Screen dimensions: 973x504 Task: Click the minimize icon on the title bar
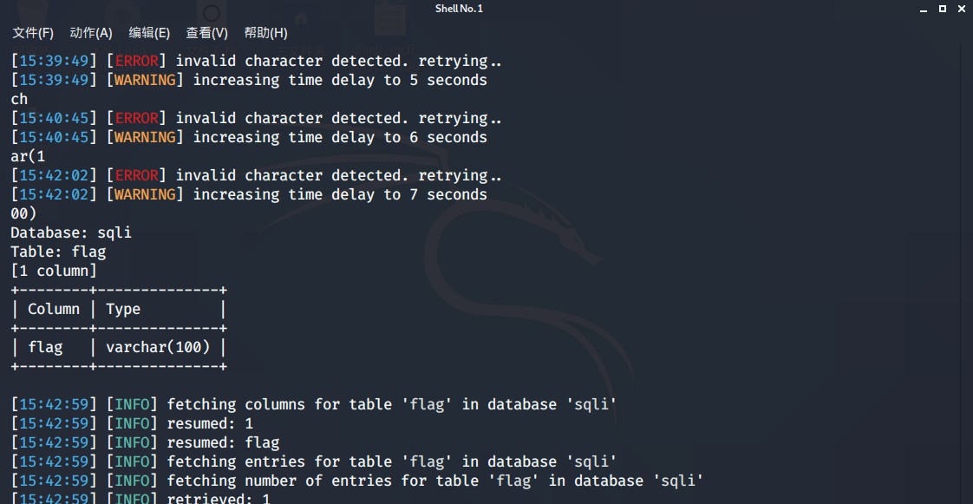click(924, 9)
